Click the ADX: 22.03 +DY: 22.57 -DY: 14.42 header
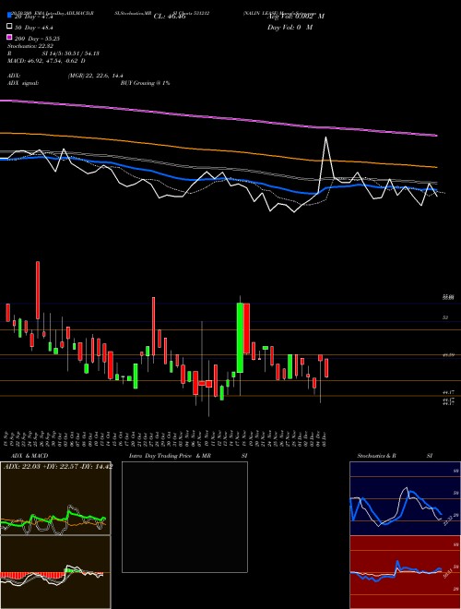Image resolution: width=461 pixels, height=609 pixels. tap(58, 467)
